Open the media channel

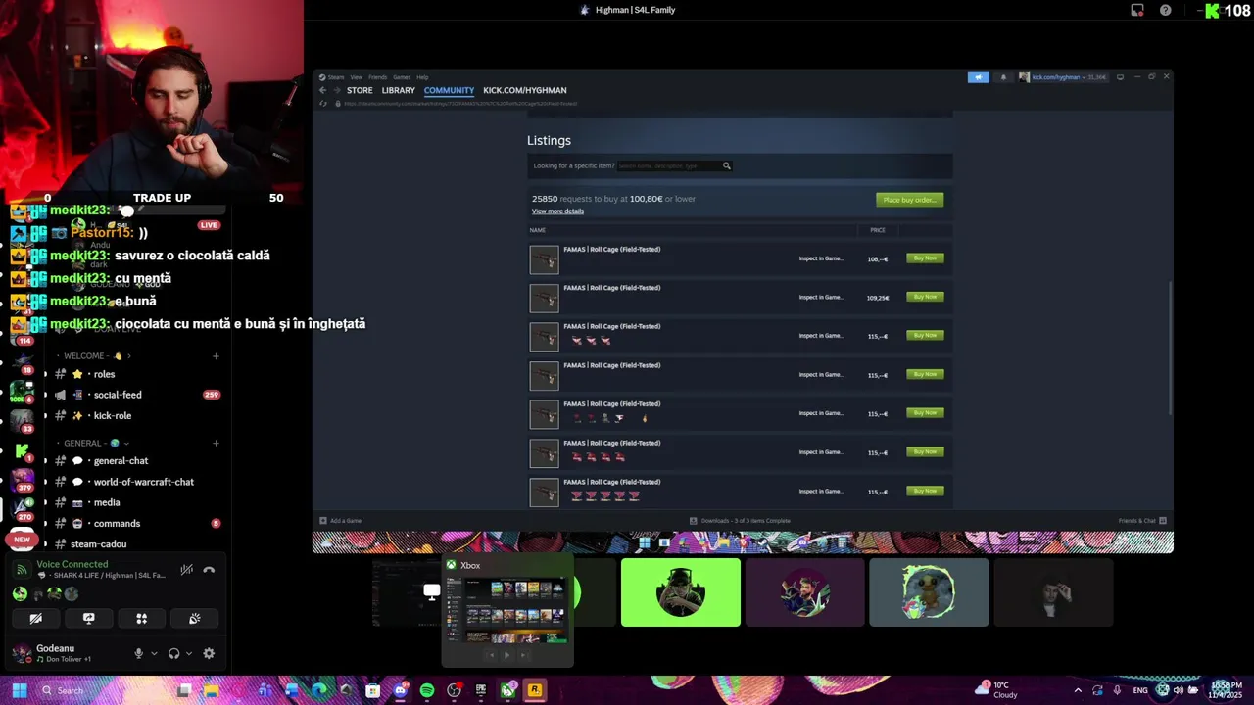(x=137, y=502)
